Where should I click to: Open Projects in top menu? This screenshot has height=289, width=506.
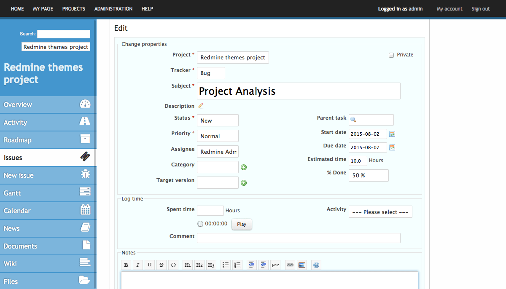pyautogui.click(x=74, y=9)
